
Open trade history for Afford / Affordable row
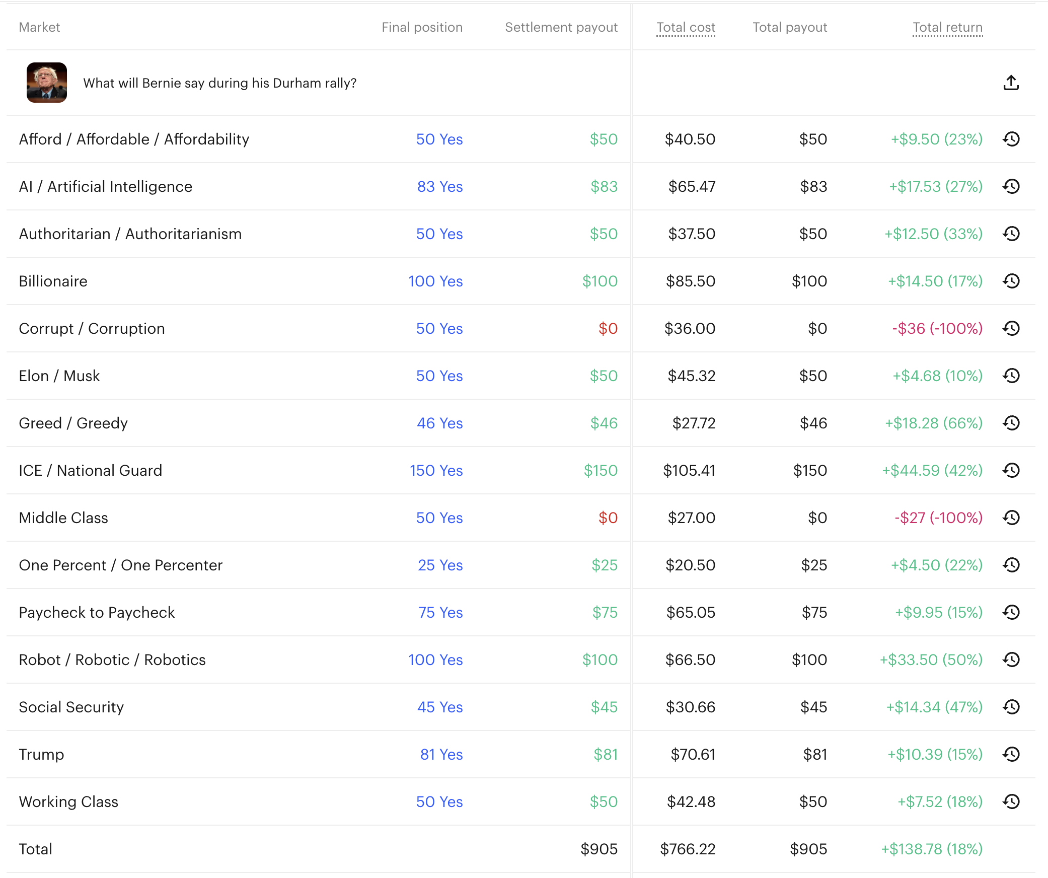(1011, 139)
